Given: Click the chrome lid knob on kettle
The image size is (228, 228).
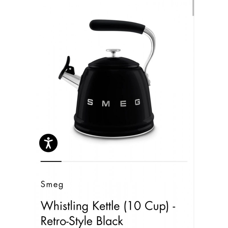Looking at the screenshot, I should (x=113, y=53).
